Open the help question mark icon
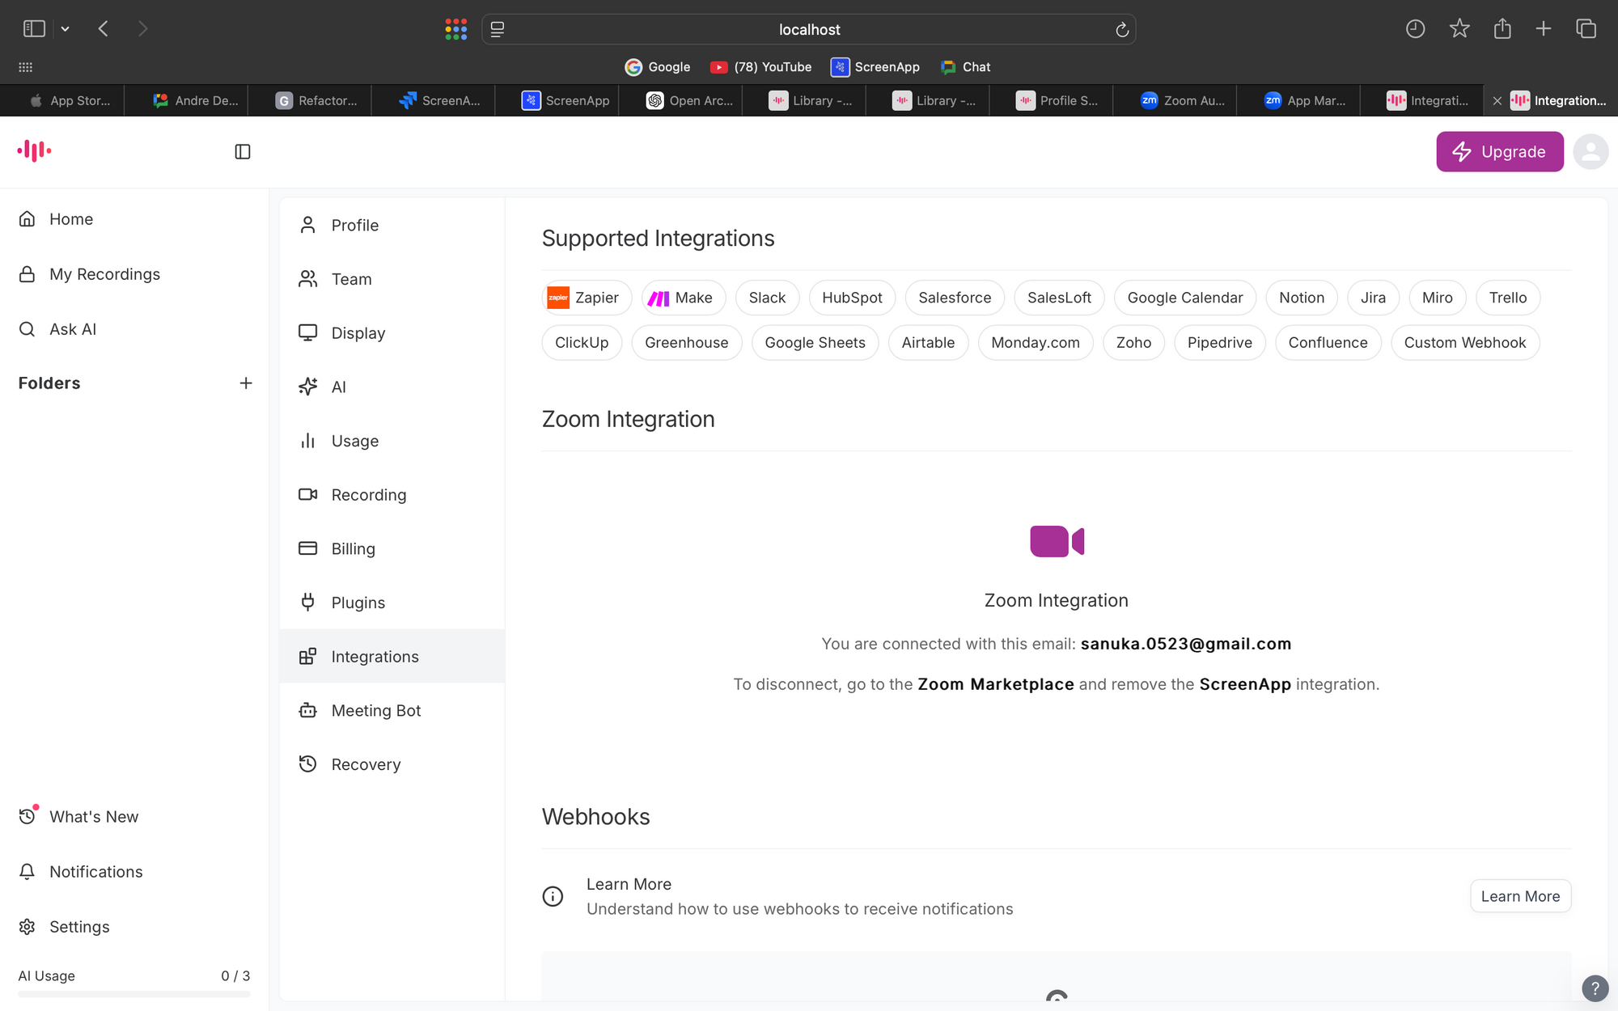Screen dimensions: 1618x1011 1595,988
